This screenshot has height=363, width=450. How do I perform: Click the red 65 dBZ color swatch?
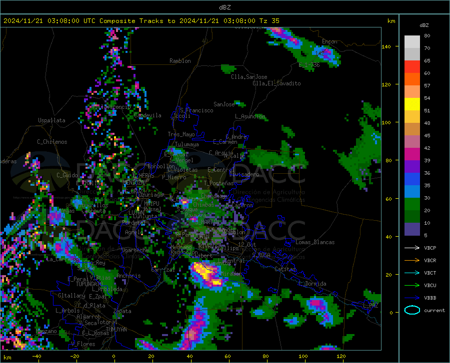pyautogui.click(x=412, y=66)
